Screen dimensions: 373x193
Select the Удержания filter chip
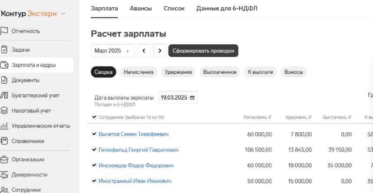(178, 72)
